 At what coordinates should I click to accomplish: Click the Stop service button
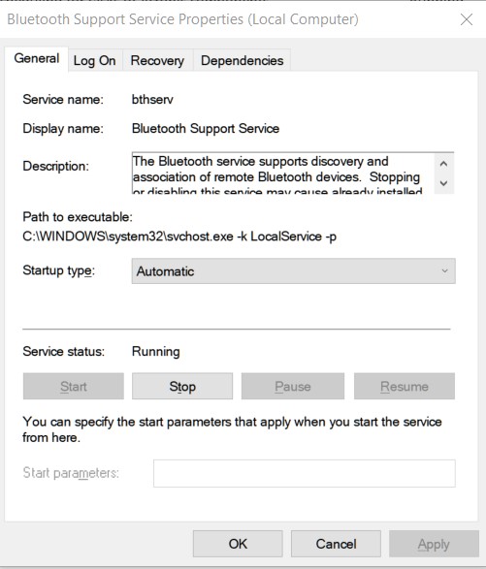182,386
